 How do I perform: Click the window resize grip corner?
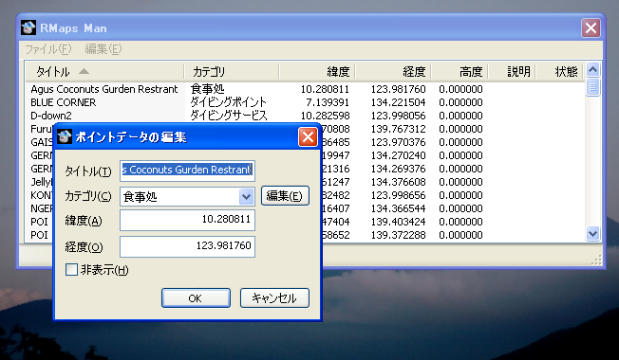coord(596,260)
